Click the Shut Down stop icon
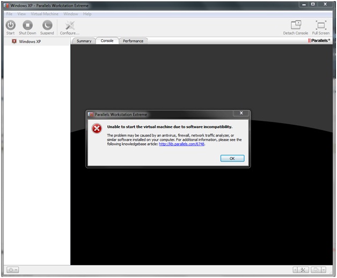Image resolution: width=337 pixels, height=278 pixels. coord(27,25)
